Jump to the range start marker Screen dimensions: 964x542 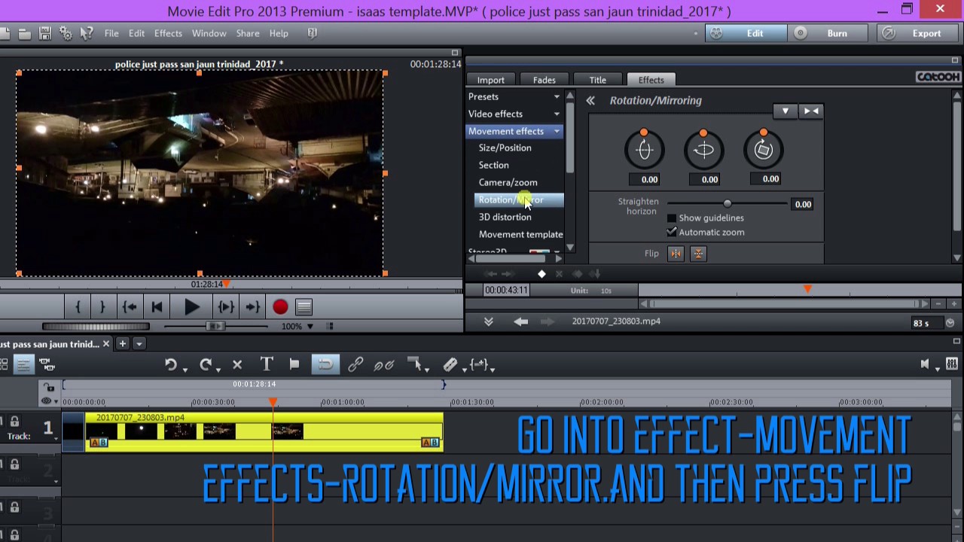coord(130,307)
